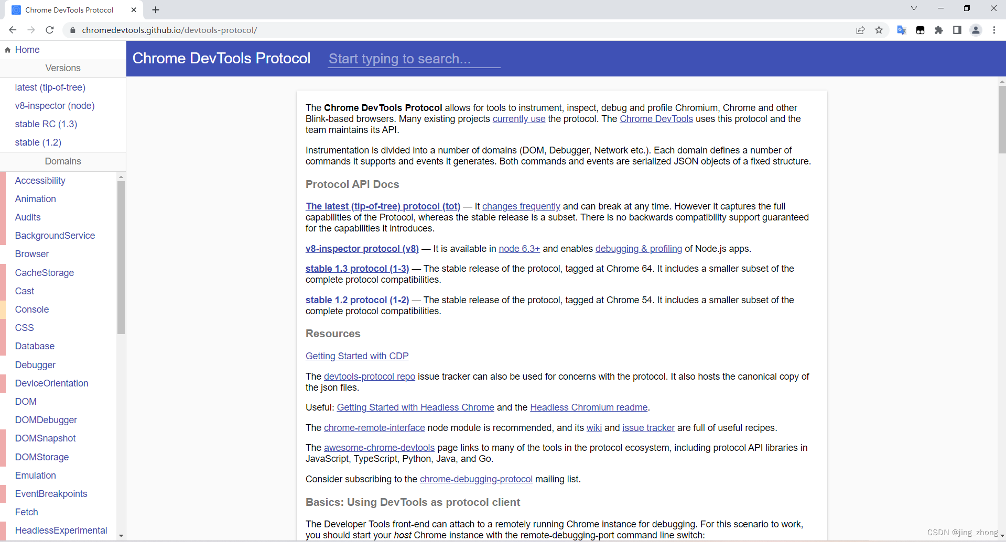The image size is (1006, 542).
Task: Open v8-inspector (node) version
Action: pyautogui.click(x=55, y=106)
